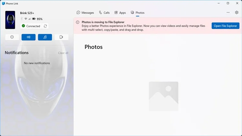
Task: Click the Wi-Fi status icon
Action: click(26, 19)
